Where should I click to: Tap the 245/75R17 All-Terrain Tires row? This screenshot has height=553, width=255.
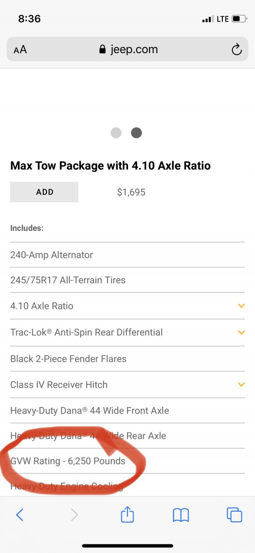point(127,280)
